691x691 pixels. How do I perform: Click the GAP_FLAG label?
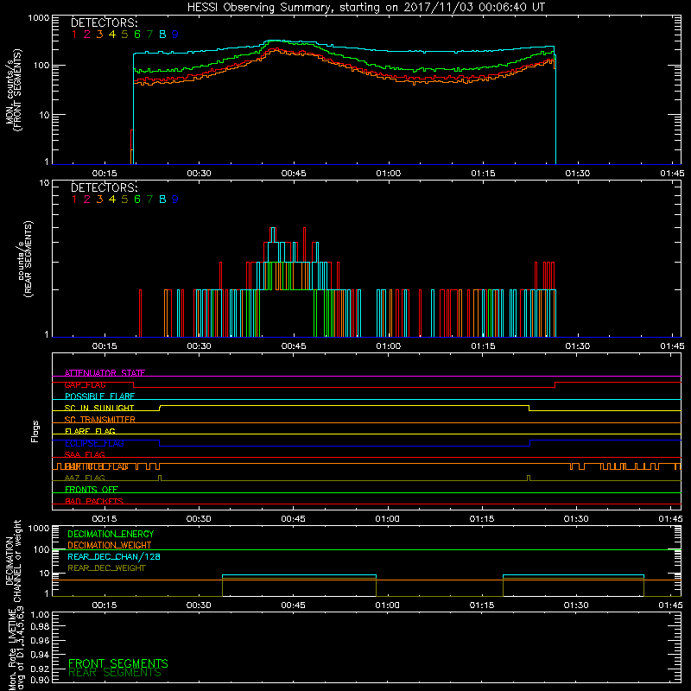point(86,385)
